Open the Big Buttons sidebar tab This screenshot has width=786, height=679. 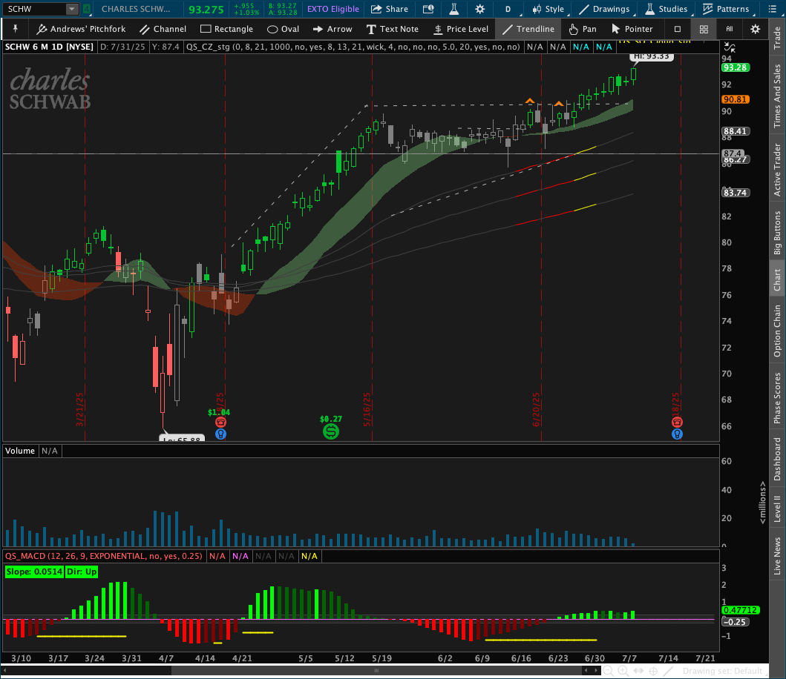tap(778, 233)
